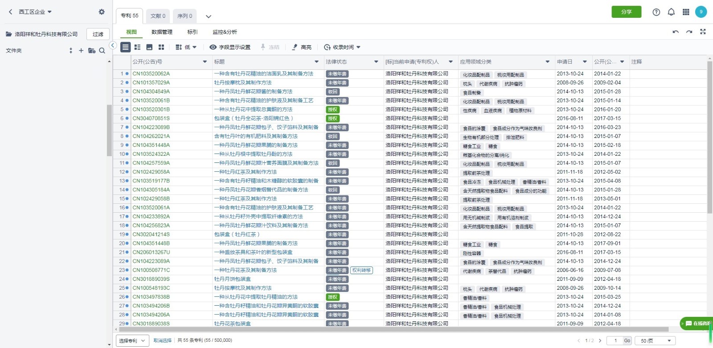Open workspace settings gear icon
713x348 pixels.
pyautogui.click(x=102, y=12)
